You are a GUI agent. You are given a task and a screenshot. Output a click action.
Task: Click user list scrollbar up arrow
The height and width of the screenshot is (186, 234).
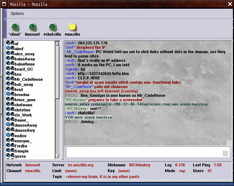[x=58, y=44]
